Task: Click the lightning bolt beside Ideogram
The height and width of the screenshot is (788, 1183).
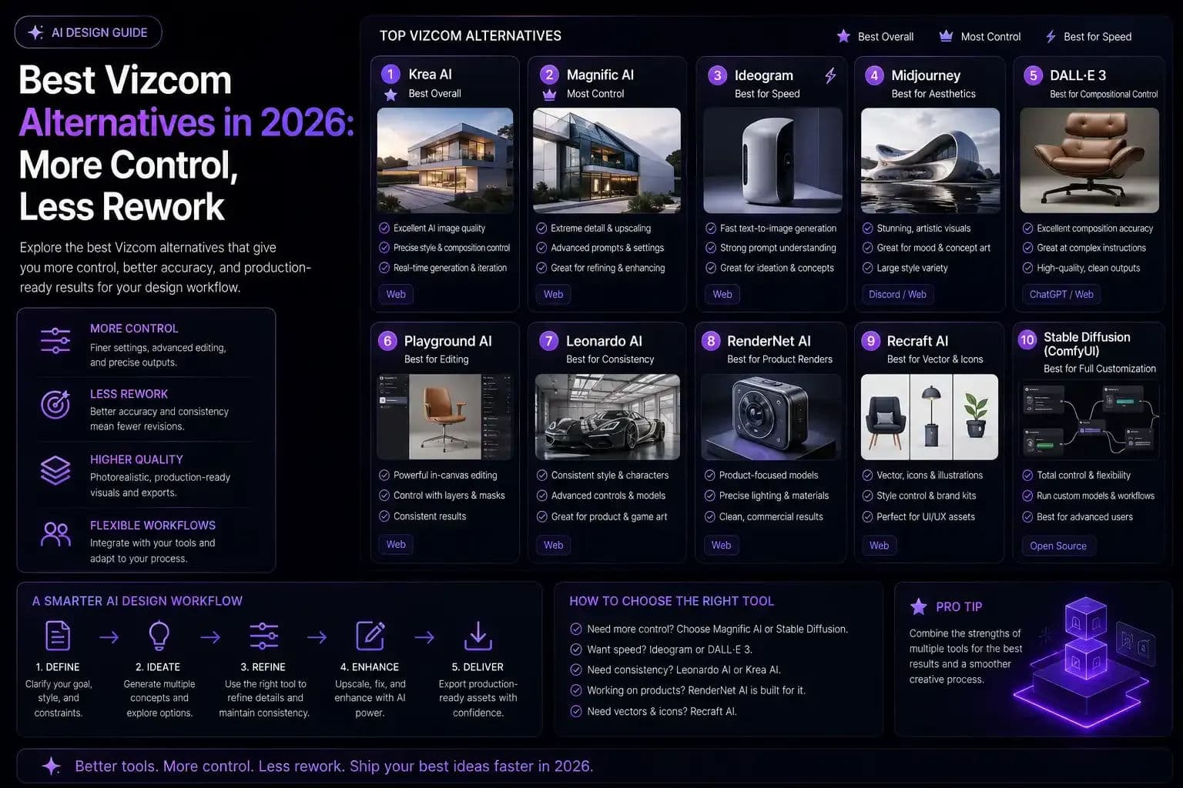Action: [830, 75]
